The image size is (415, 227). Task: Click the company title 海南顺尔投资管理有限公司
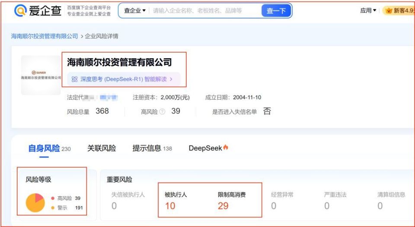pyautogui.click(x=119, y=63)
